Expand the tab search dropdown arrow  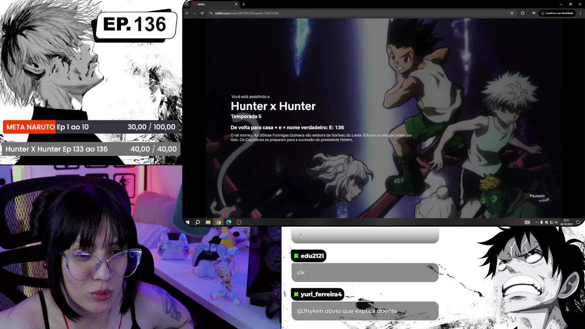(186, 4)
